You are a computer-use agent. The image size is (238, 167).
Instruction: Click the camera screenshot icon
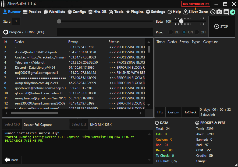point(219,12)
